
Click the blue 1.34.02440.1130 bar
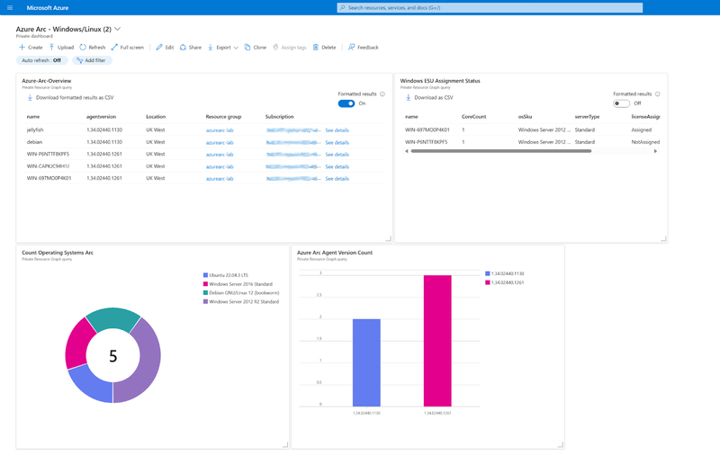pyautogui.click(x=366, y=362)
